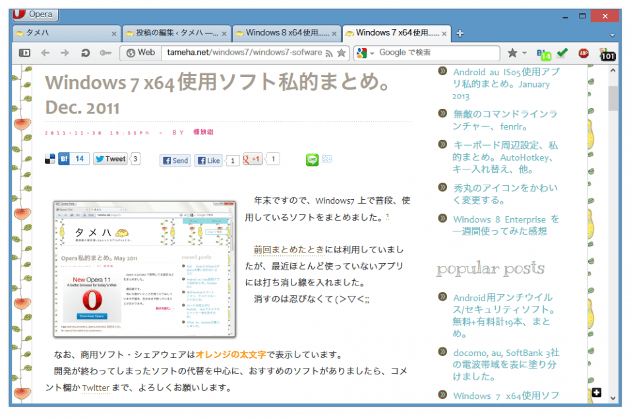The image size is (633, 418).
Task: Open 無敵のコマンドラインランチャー fenrir link
Action: point(504,120)
